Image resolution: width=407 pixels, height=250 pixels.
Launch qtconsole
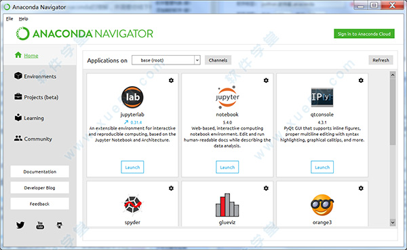322,167
